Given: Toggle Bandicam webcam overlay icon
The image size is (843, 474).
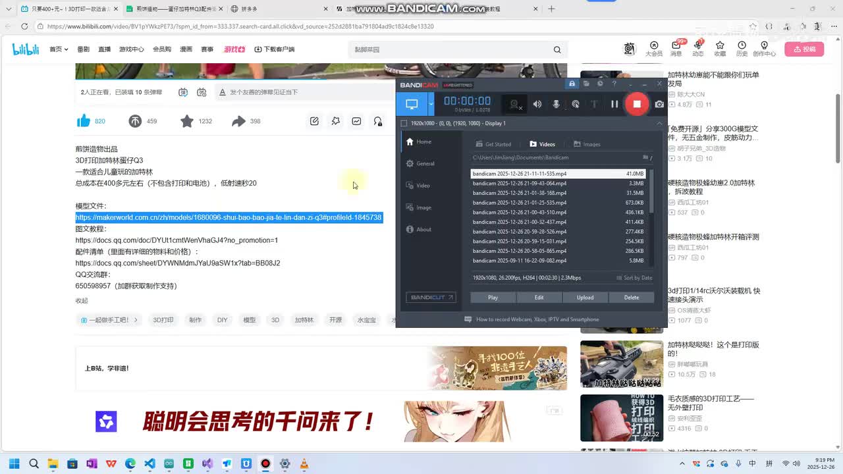Looking at the screenshot, I should (516, 104).
